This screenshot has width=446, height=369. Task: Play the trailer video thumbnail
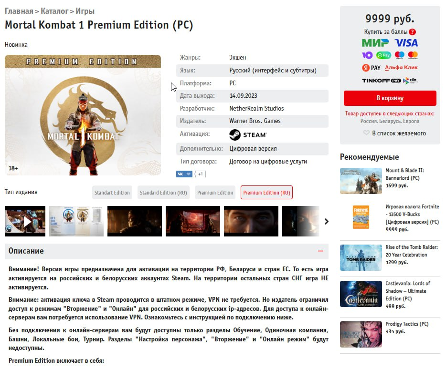pyautogui.click(x=25, y=221)
